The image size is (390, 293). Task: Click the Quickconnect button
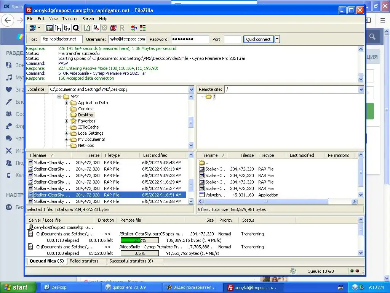(258, 39)
